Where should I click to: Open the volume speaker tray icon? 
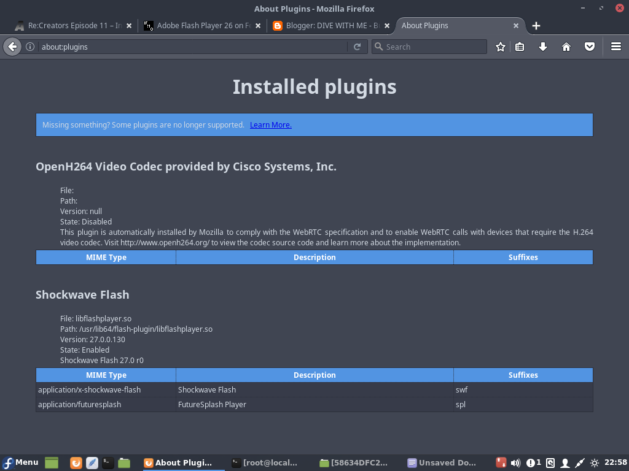click(515, 463)
